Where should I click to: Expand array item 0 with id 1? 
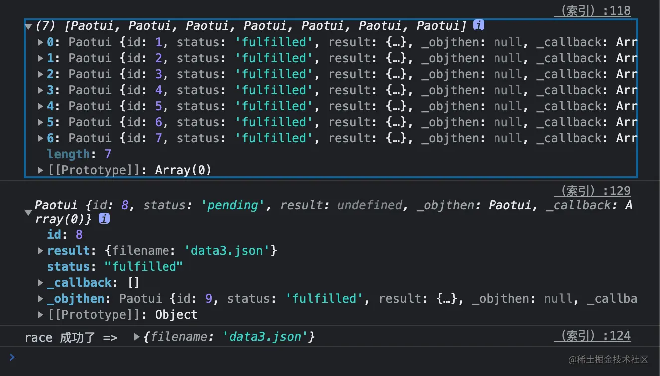click(40, 42)
